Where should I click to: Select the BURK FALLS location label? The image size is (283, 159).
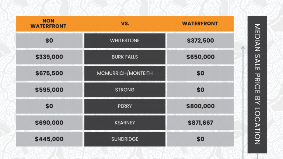[125, 57]
